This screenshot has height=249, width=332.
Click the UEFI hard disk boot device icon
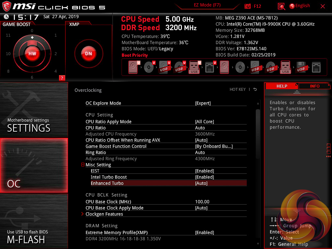[133, 67]
